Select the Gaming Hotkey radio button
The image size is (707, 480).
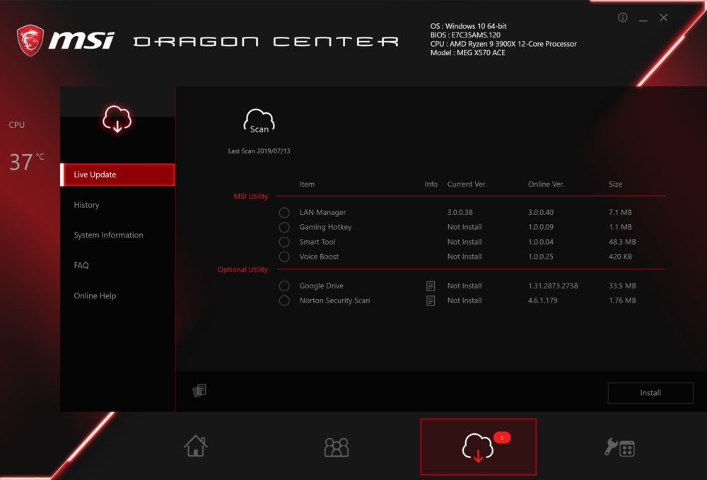coord(284,227)
